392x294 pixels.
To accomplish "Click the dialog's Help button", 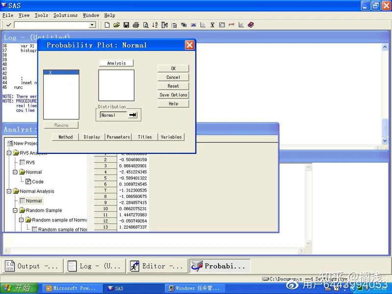I will coord(173,103).
